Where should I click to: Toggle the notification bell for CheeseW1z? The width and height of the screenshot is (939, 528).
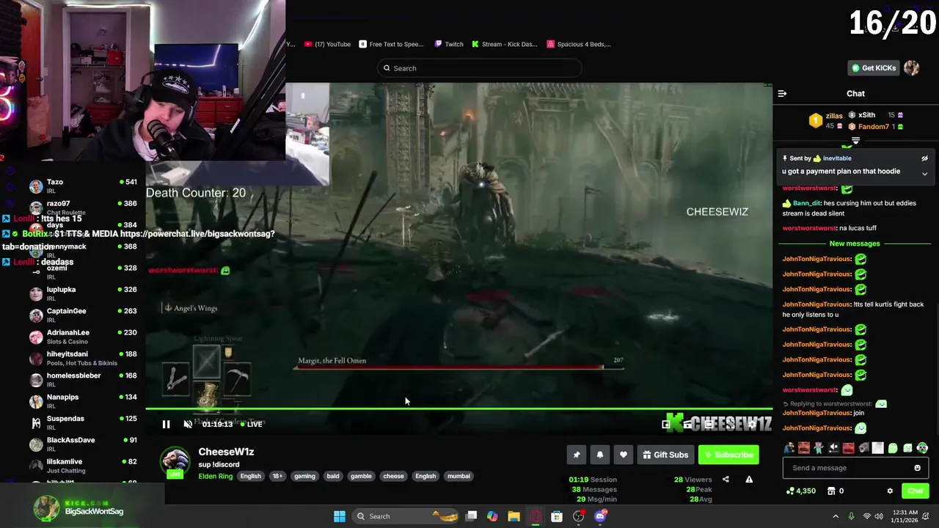tap(600, 455)
